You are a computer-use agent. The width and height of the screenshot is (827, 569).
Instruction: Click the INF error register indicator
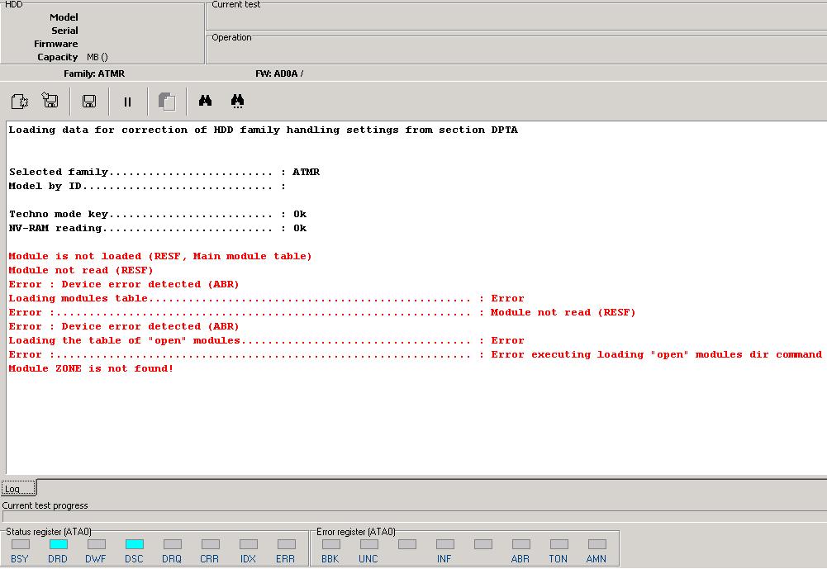pyautogui.click(x=445, y=544)
